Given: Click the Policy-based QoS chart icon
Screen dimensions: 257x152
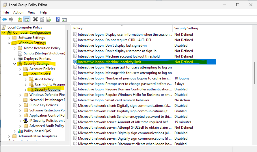Looking at the screenshot, I should (20, 131).
